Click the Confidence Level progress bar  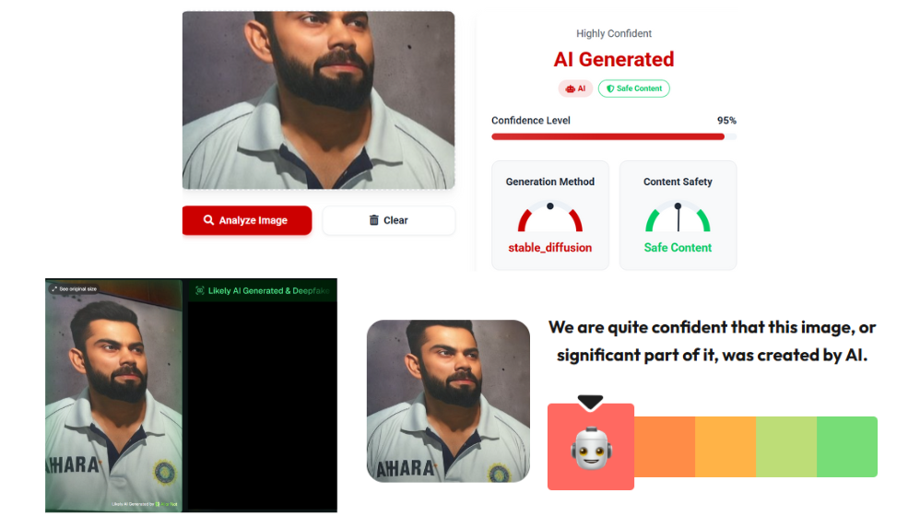tap(614, 136)
